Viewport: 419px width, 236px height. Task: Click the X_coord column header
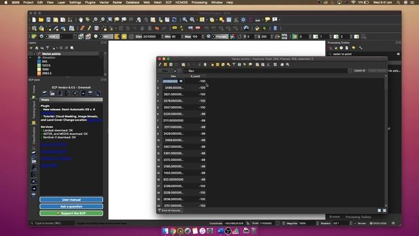[195, 76]
